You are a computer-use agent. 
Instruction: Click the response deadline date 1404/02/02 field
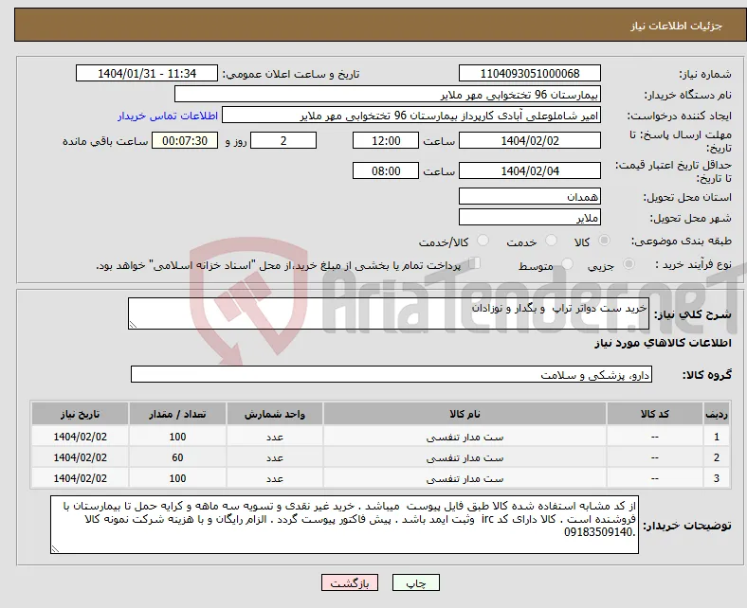pos(529,140)
